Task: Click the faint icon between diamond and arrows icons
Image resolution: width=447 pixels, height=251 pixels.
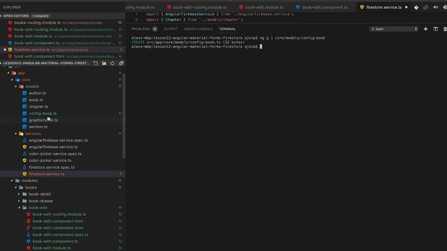Action: (x=425, y=8)
